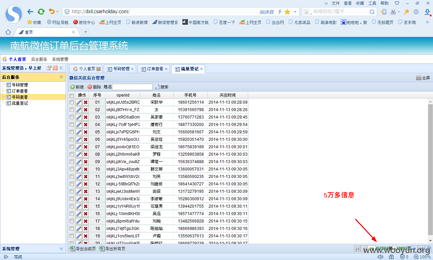The height and width of the screenshot is (260, 433).
Task: Click the red logout power icon in sidebar
Action: point(55,68)
